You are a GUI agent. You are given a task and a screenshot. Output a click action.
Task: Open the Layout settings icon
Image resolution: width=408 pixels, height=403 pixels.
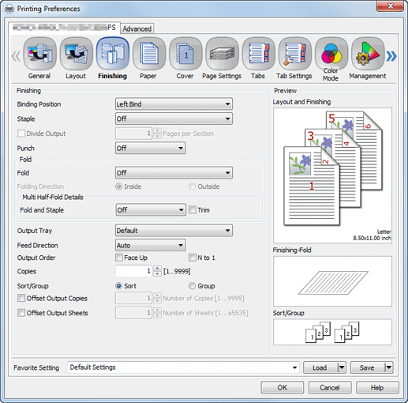(x=77, y=54)
